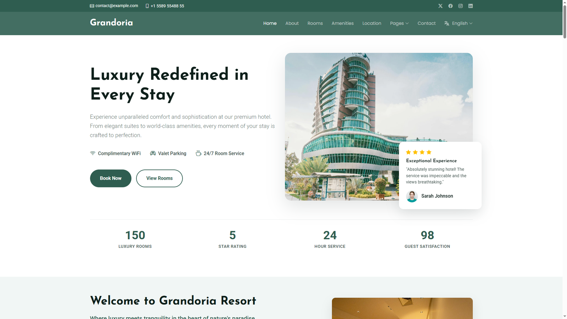Click the room service cup icon

pos(198,153)
